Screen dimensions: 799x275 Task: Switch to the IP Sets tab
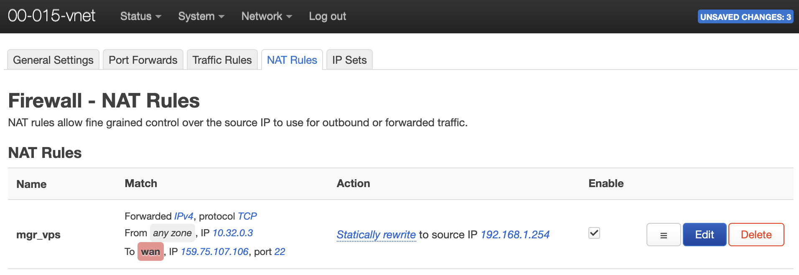click(x=349, y=60)
